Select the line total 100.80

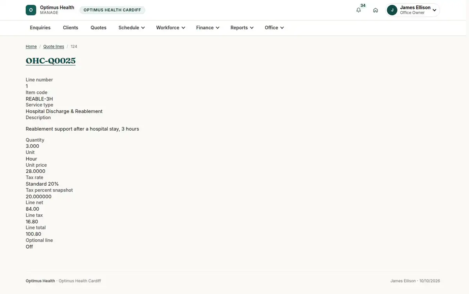(34, 234)
